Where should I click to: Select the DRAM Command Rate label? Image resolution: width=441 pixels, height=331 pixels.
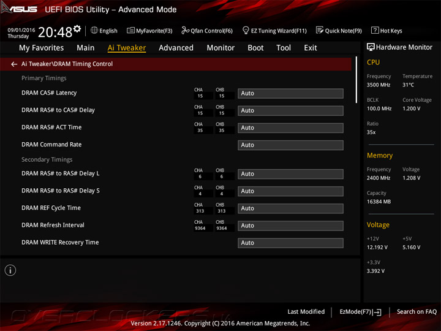51,145
